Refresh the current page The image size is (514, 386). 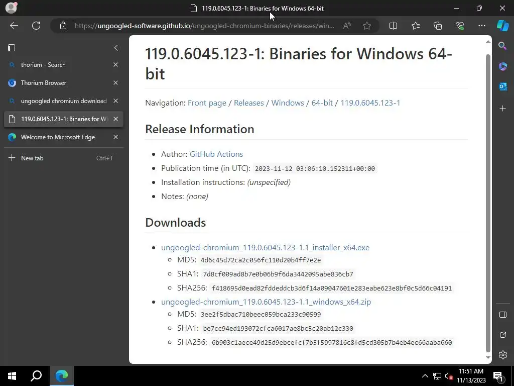click(x=36, y=26)
